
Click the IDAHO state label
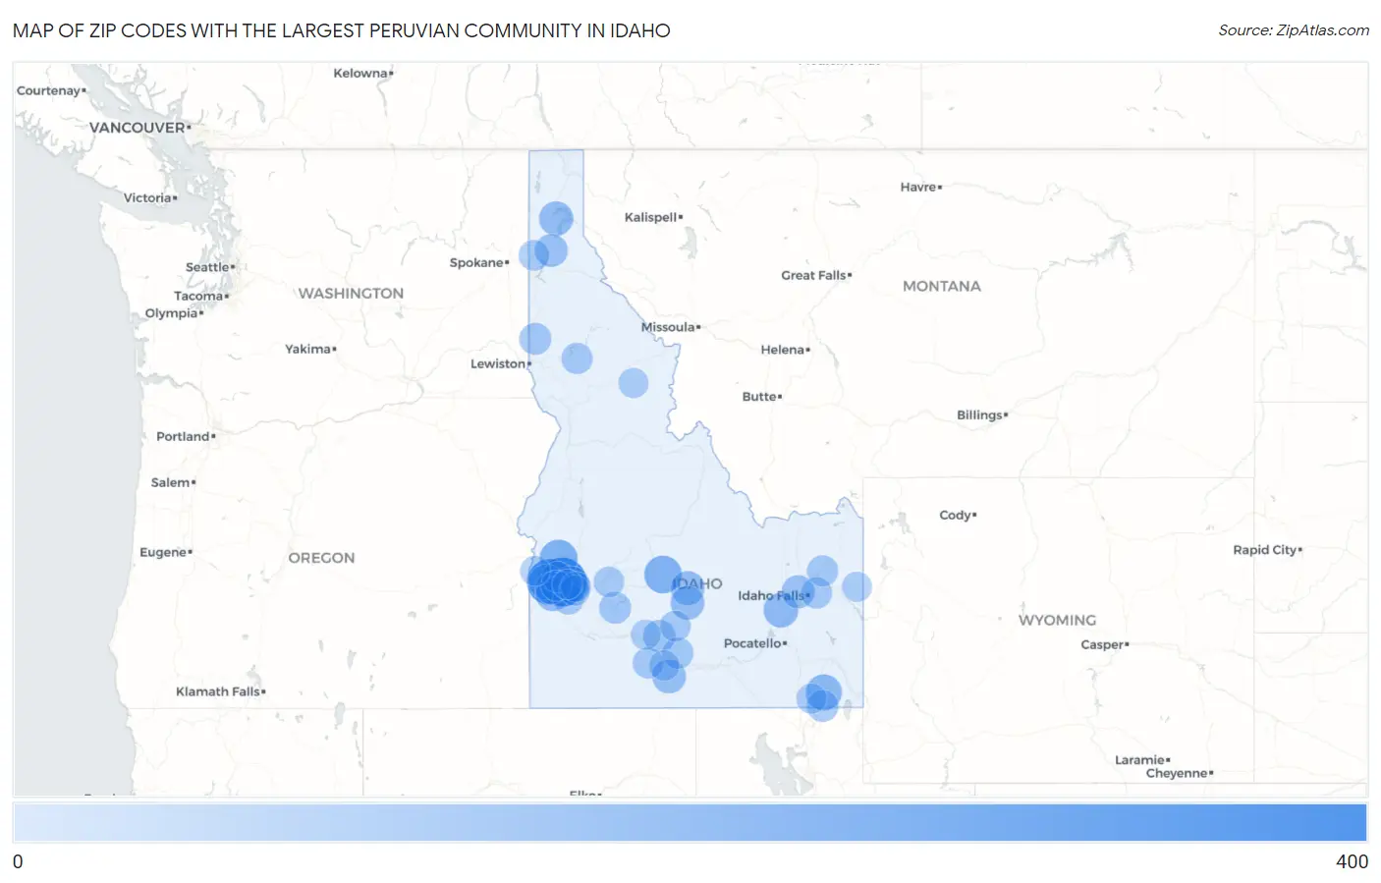pyautogui.click(x=697, y=583)
